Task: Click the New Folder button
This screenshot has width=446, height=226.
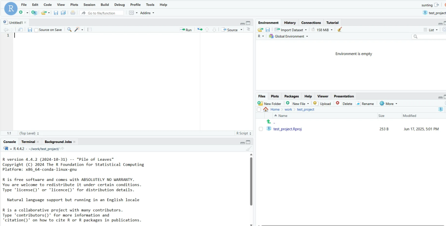Action: [269, 104]
